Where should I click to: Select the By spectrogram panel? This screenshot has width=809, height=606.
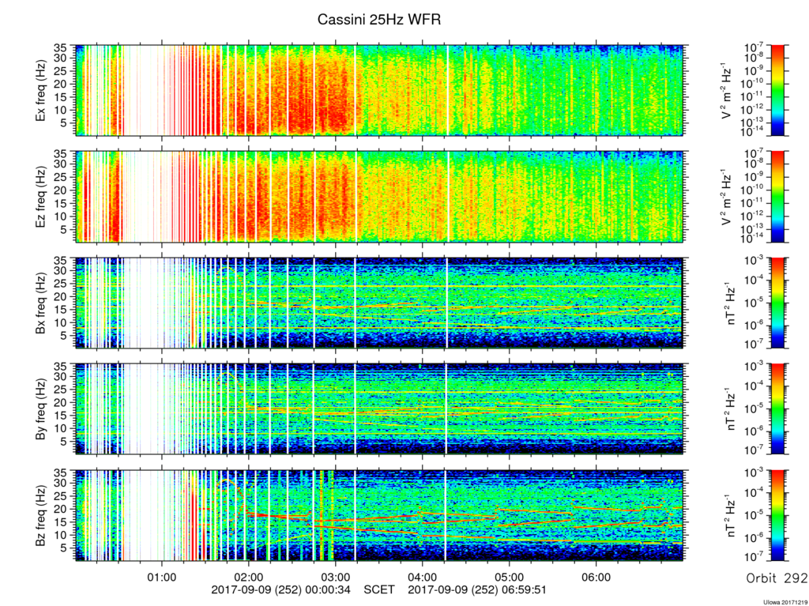coord(380,409)
